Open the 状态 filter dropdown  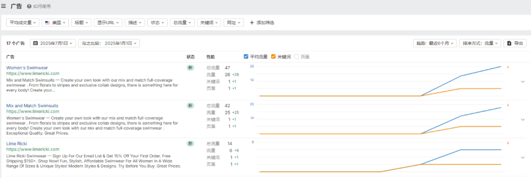click(157, 23)
